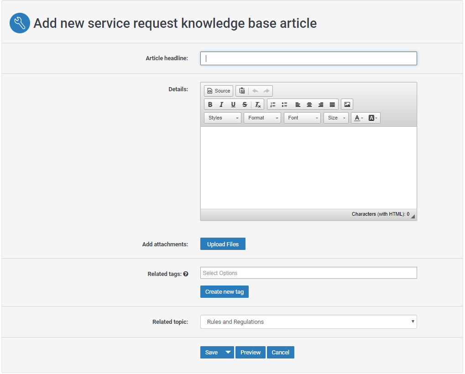Redo the last edit
The height and width of the screenshot is (374, 465).
tap(266, 91)
